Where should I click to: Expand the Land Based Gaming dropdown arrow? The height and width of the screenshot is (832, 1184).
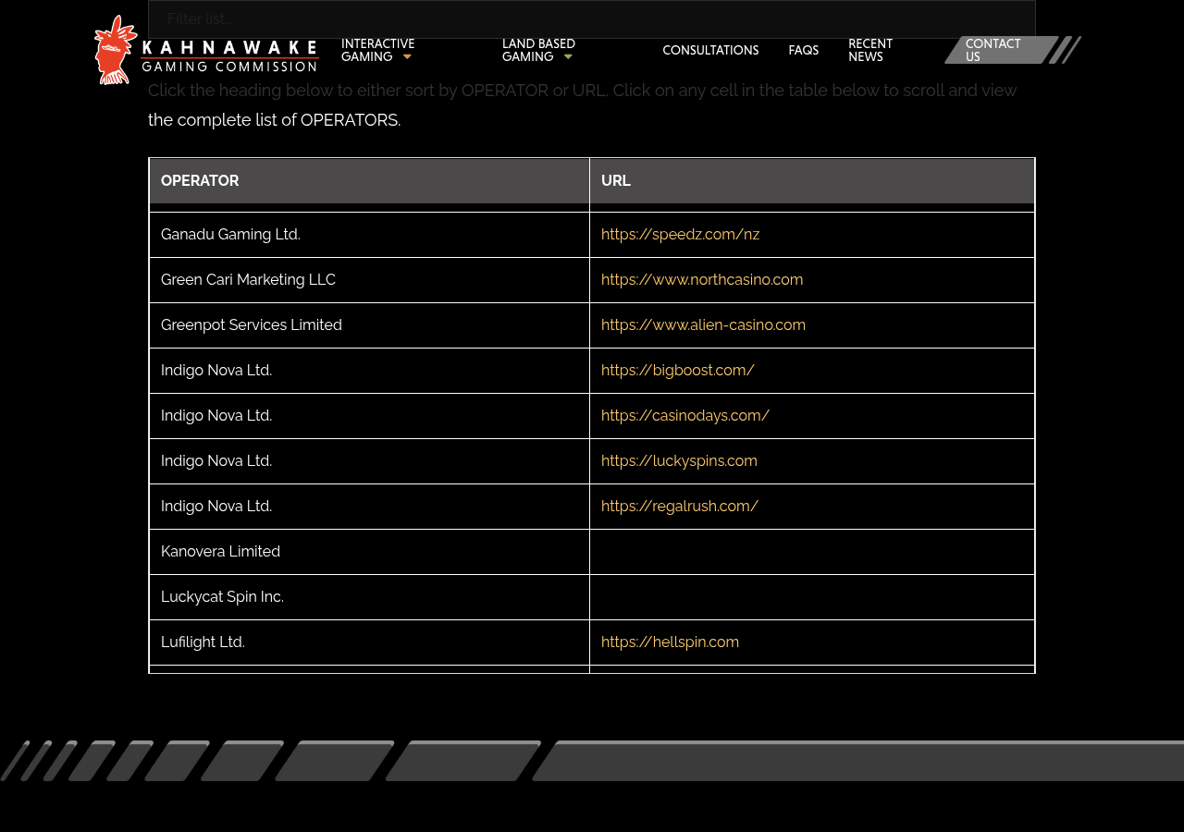pos(568,57)
